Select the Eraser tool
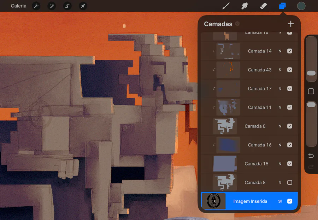This screenshot has width=318, height=220. pos(263,6)
